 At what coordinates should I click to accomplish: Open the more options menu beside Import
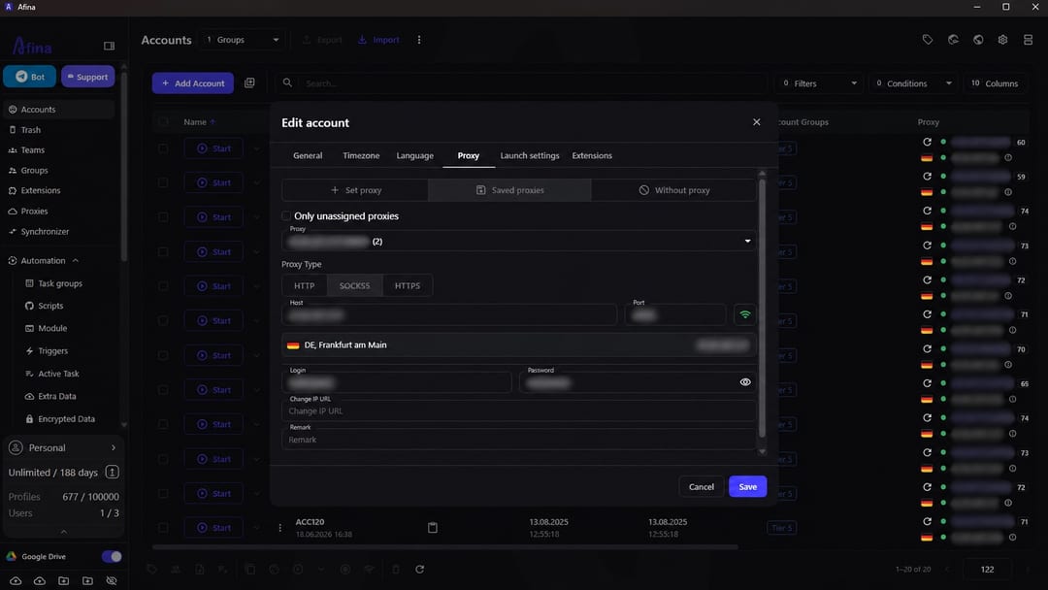(x=419, y=40)
